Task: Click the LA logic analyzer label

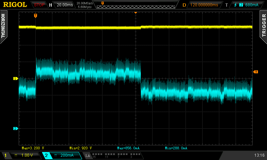Action: [88, 156]
